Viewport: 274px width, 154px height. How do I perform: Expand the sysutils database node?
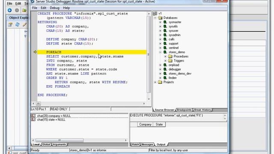coord(160,27)
